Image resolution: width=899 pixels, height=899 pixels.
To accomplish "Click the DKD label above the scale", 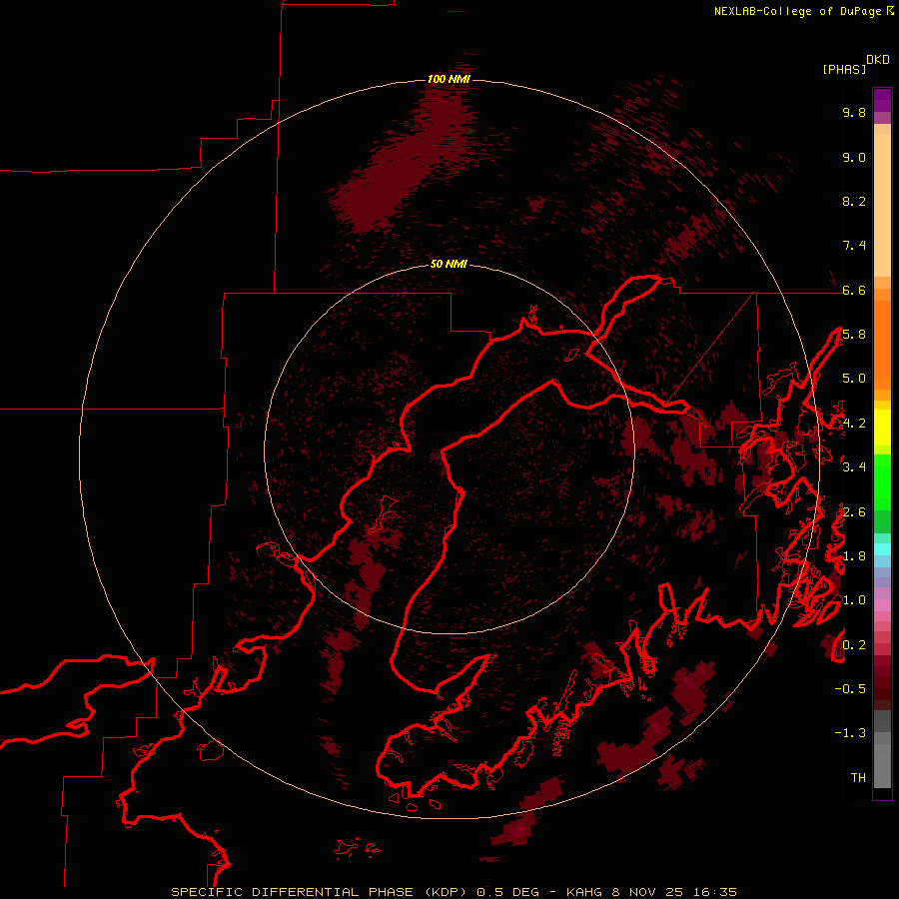I will [x=878, y=60].
